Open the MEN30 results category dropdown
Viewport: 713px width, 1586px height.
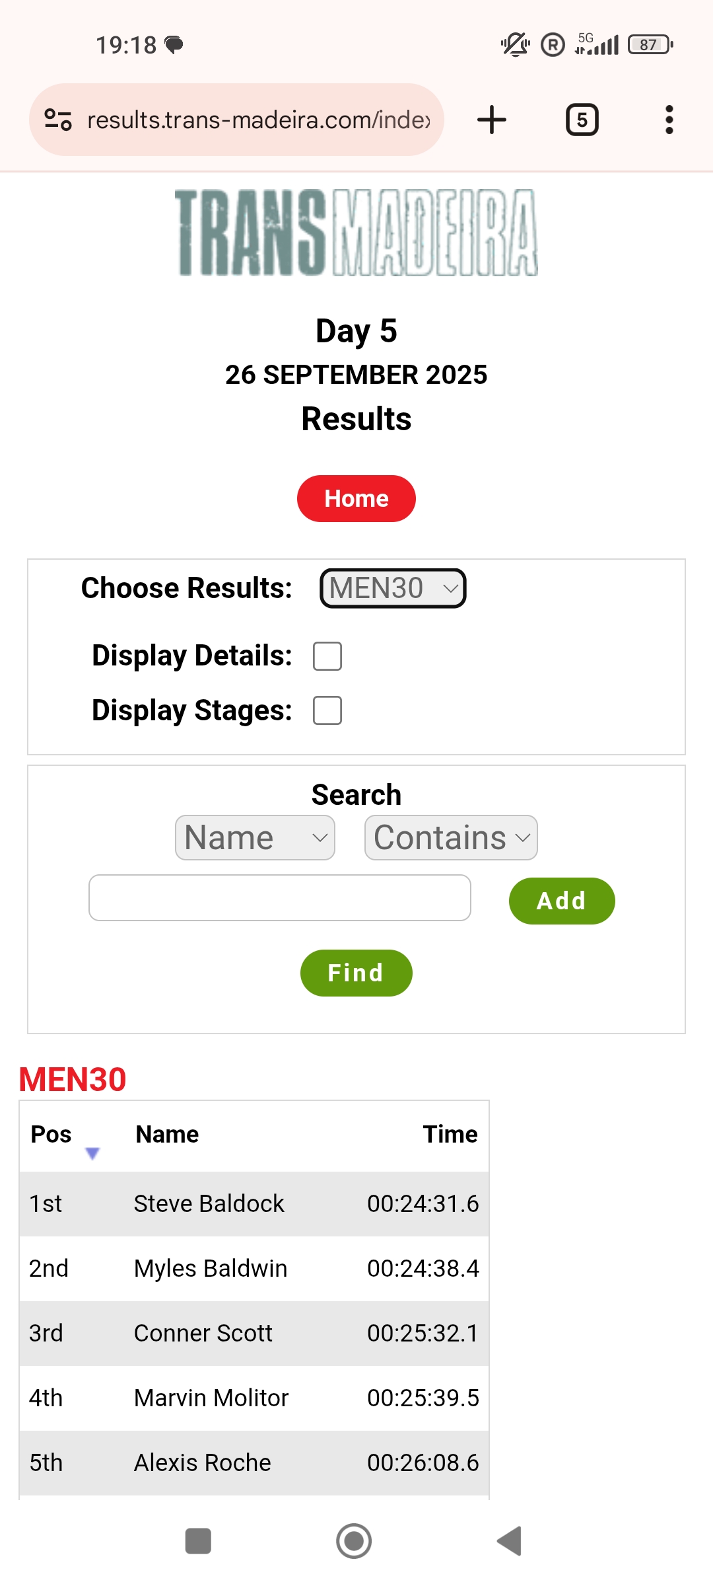point(393,588)
